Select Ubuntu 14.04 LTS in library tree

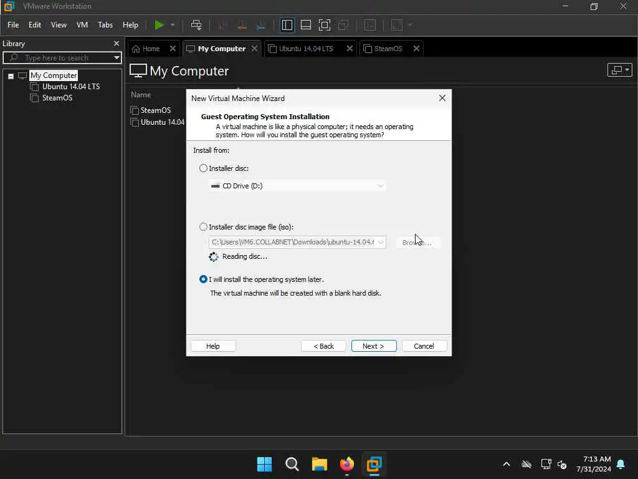[x=71, y=86]
